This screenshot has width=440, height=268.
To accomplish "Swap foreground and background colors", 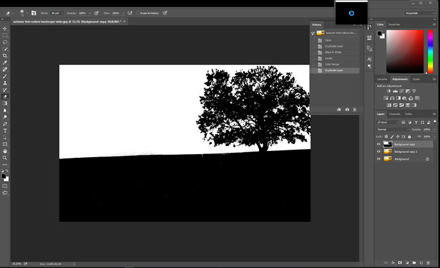I will (x=7, y=170).
